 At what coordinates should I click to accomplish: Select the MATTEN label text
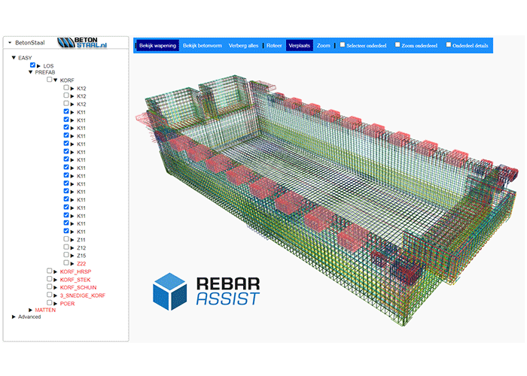45,310
